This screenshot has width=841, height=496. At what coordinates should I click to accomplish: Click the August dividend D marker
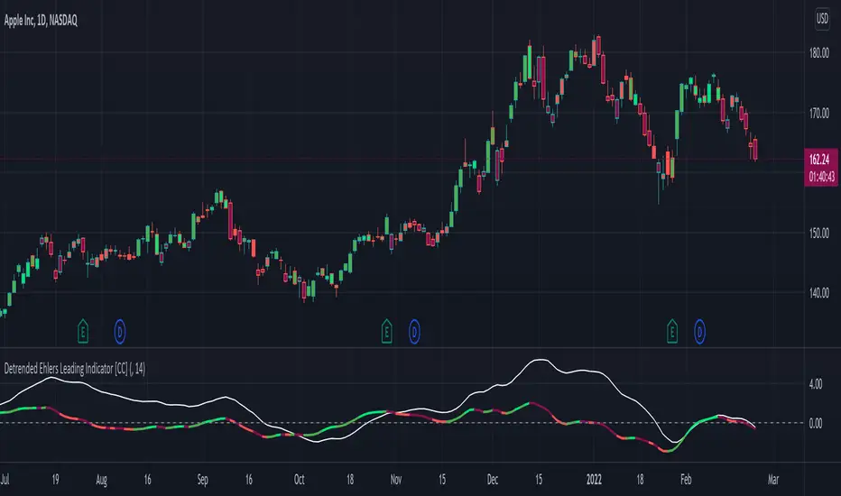[x=120, y=332]
